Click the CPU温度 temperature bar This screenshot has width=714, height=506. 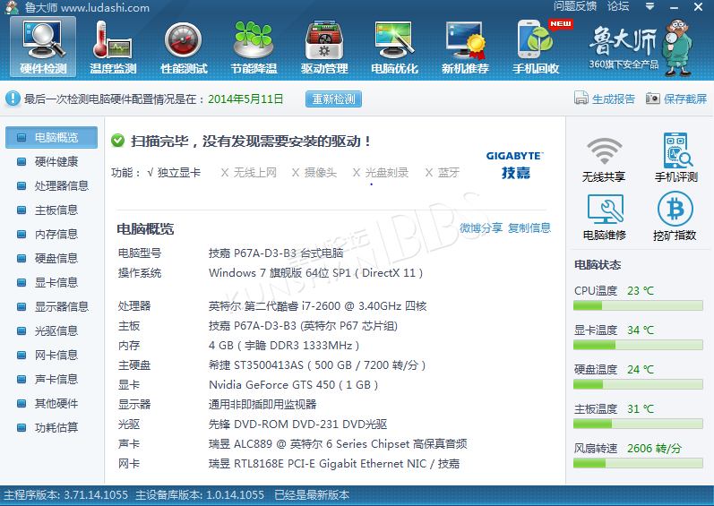(638, 305)
